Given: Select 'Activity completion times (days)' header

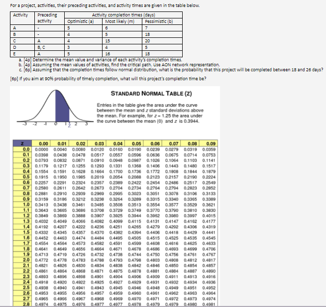Looking at the screenshot, I should click(x=123, y=15).
